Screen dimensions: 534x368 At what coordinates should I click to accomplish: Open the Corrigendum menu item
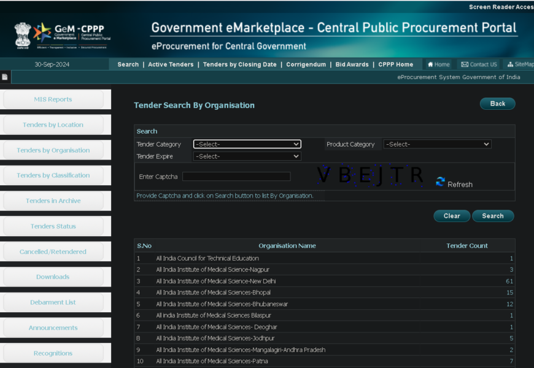[306, 64]
